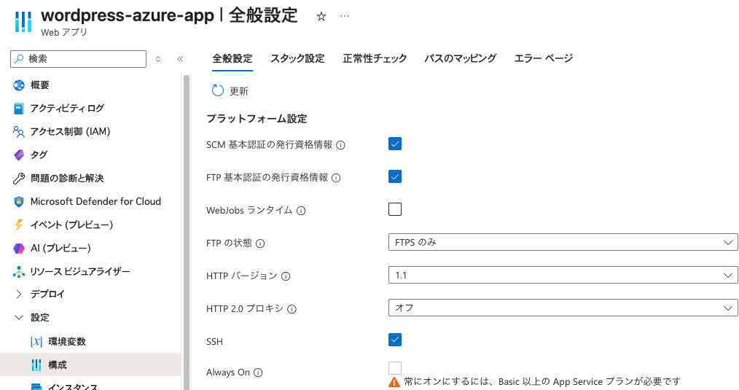Switch to the 正常性チェック tab
Screen dimensions: 739x390
click(375, 58)
